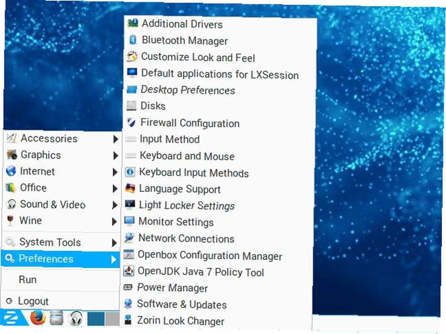This screenshot has width=446, height=334.
Task: Open the headphones music player icon
Action: [x=75, y=318]
